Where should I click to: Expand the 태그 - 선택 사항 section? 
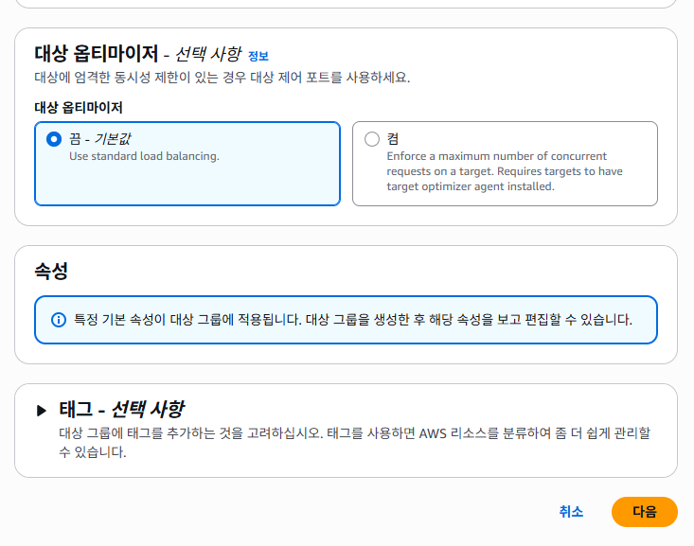tap(42, 411)
